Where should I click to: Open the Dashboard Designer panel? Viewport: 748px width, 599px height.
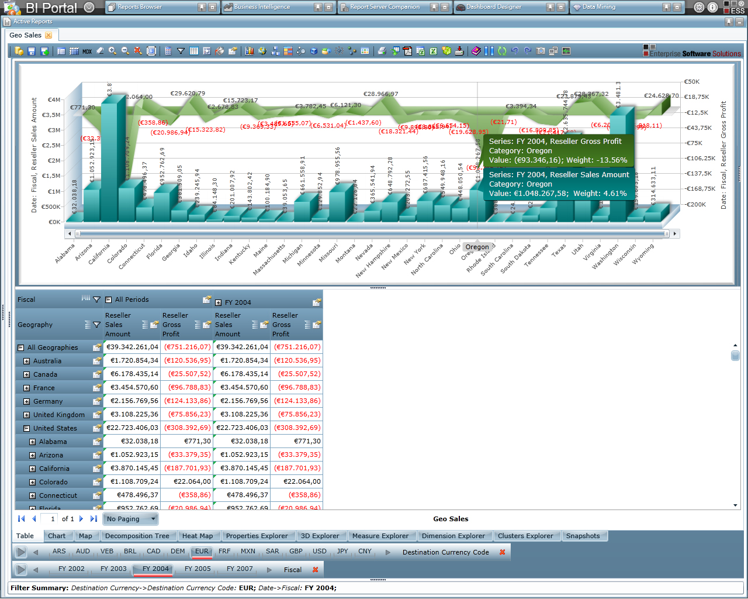coord(511,7)
